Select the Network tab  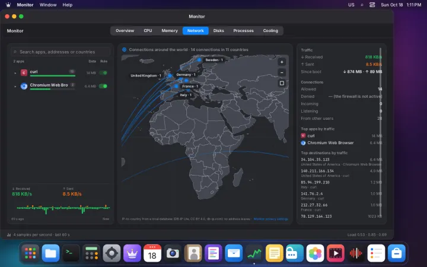tap(196, 30)
